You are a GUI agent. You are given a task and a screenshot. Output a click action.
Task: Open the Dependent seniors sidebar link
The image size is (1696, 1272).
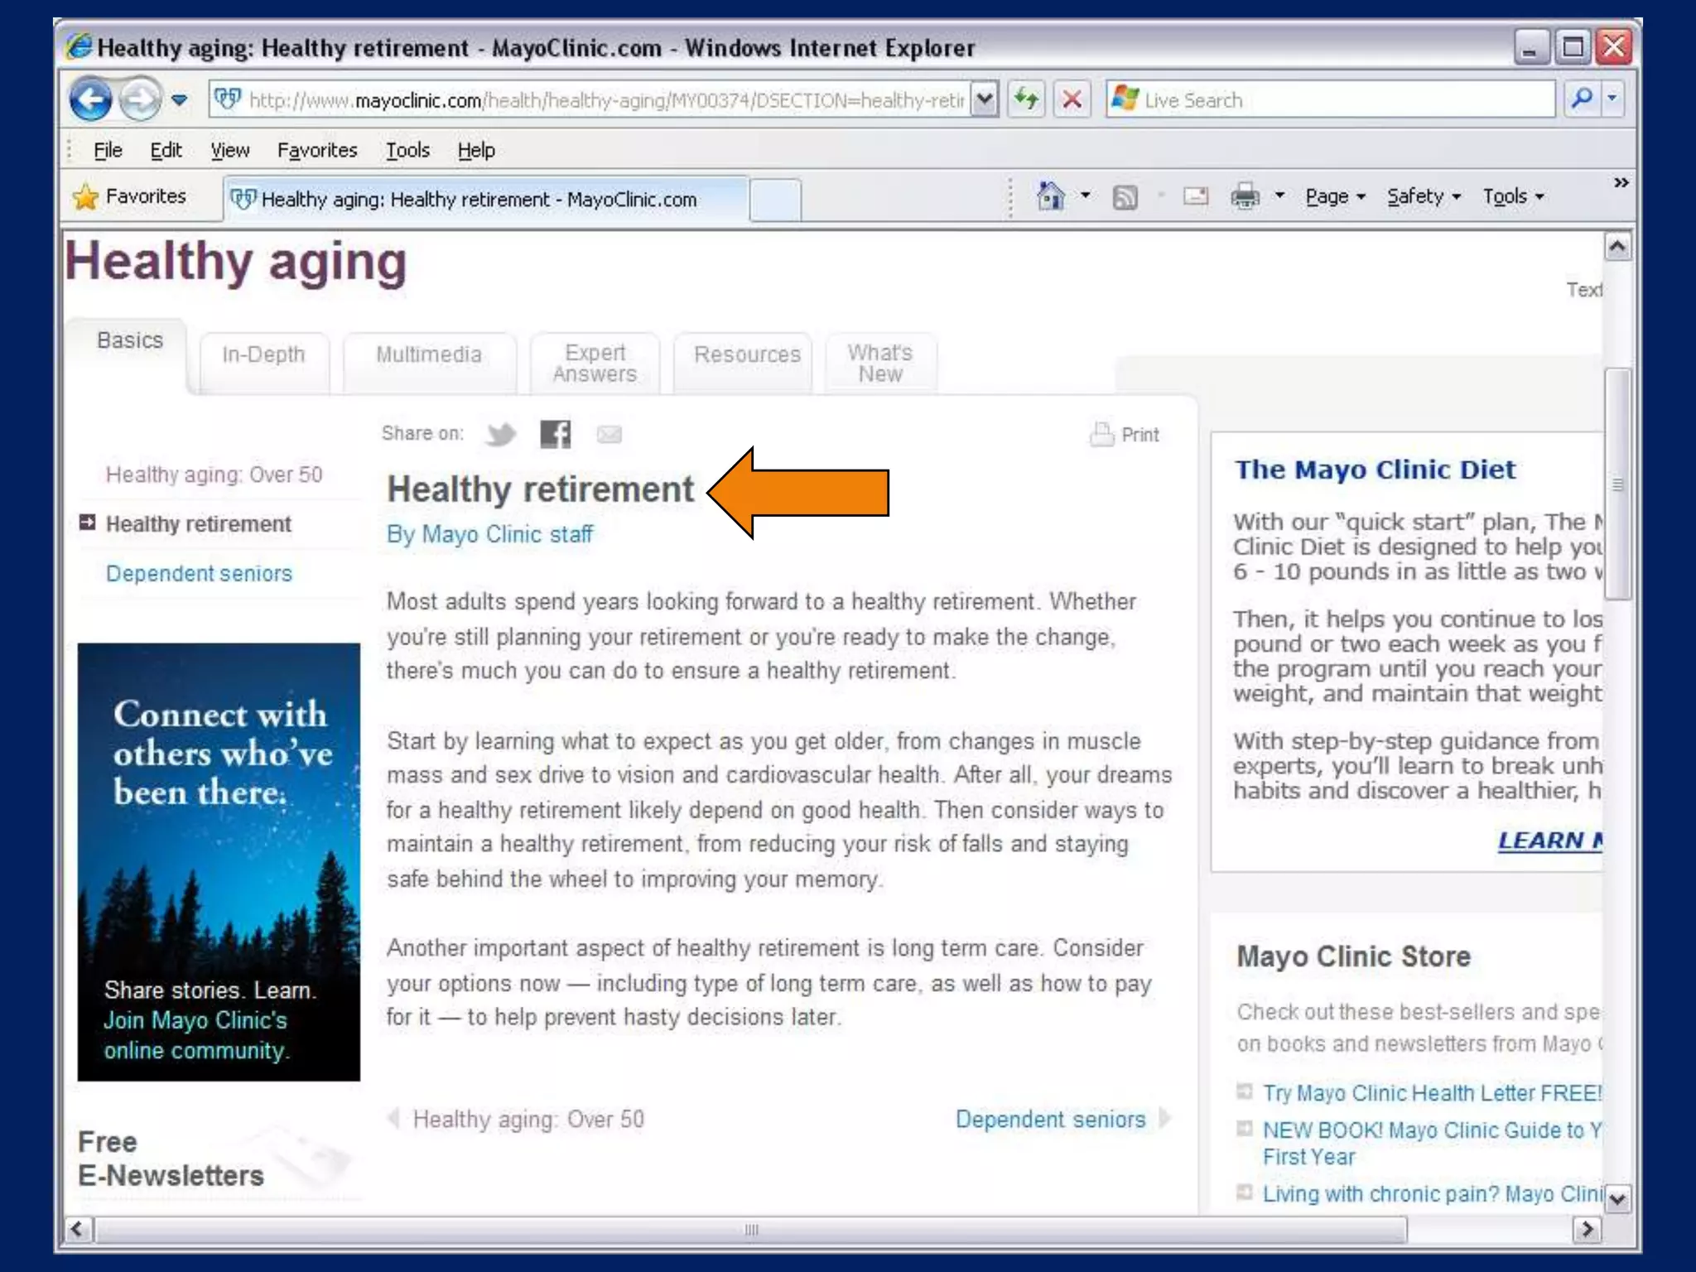[199, 574]
